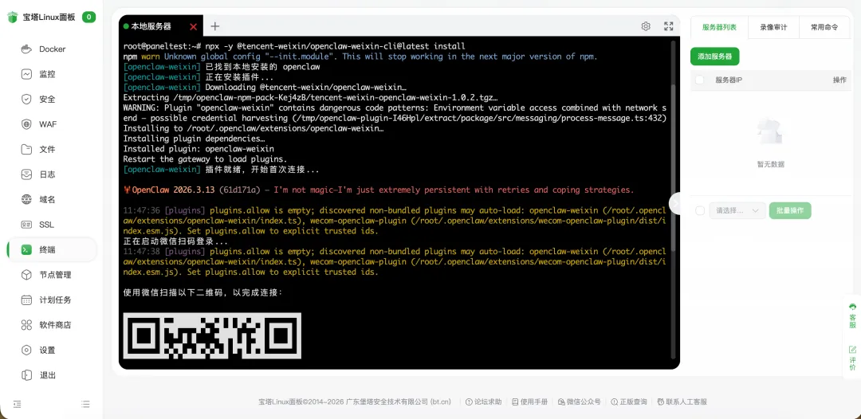Click the 服务器IP column header
Viewport: 861px width, 419px height.
728,80
